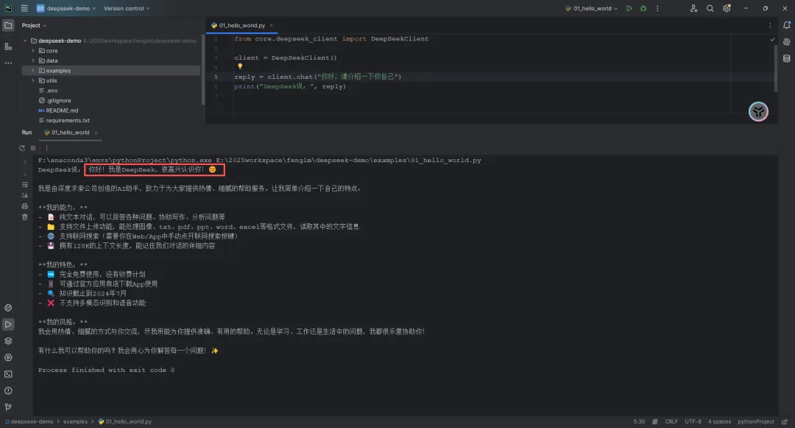Open editor tabs options ellipsis
The image size is (795, 428).
[770, 25]
